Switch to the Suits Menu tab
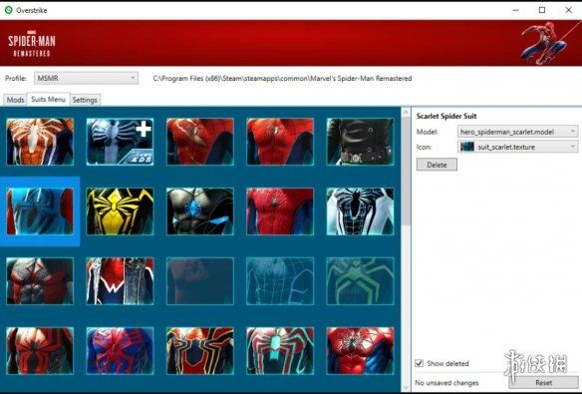582x394 pixels. (x=48, y=99)
